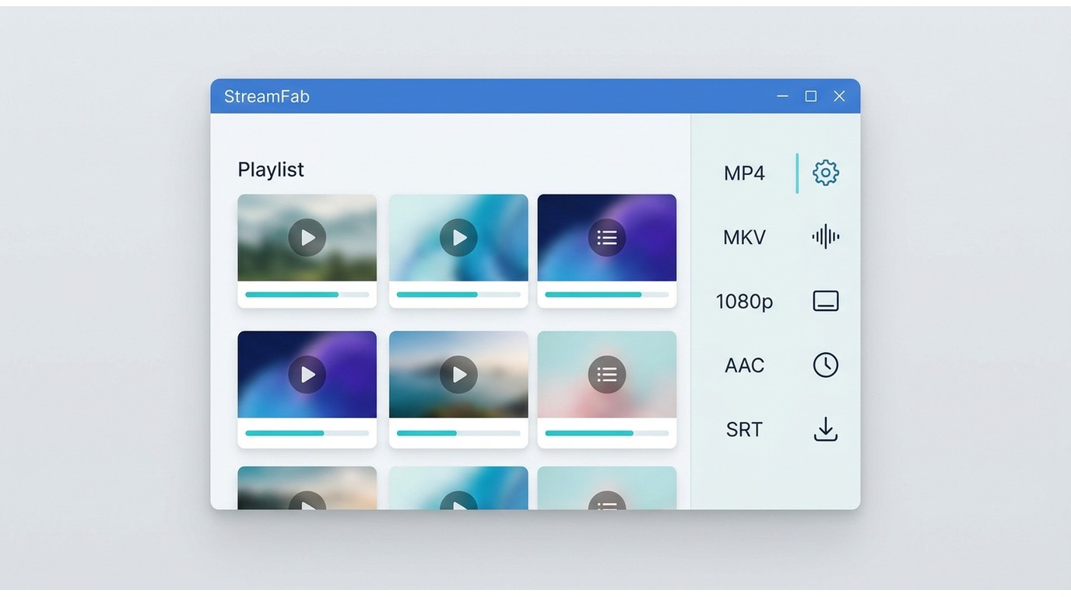This screenshot has width=1071, height=597.
Task: Open the third-row middle blue swirl thumbnail
Action: [458, 488]
